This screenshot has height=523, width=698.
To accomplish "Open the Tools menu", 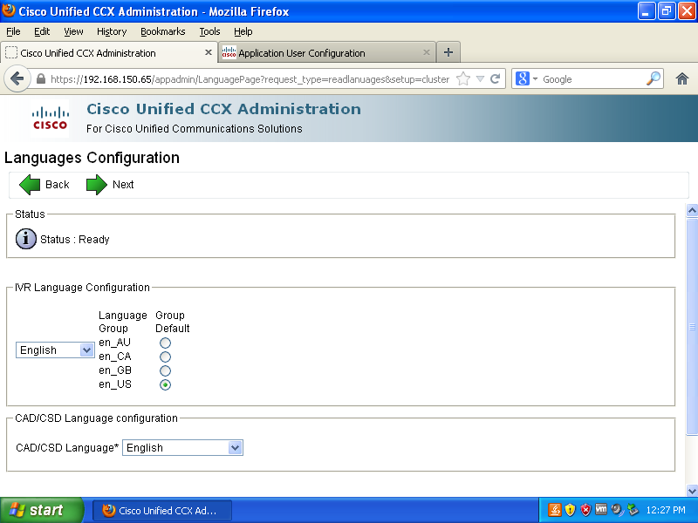I will (x=209, y=31).
